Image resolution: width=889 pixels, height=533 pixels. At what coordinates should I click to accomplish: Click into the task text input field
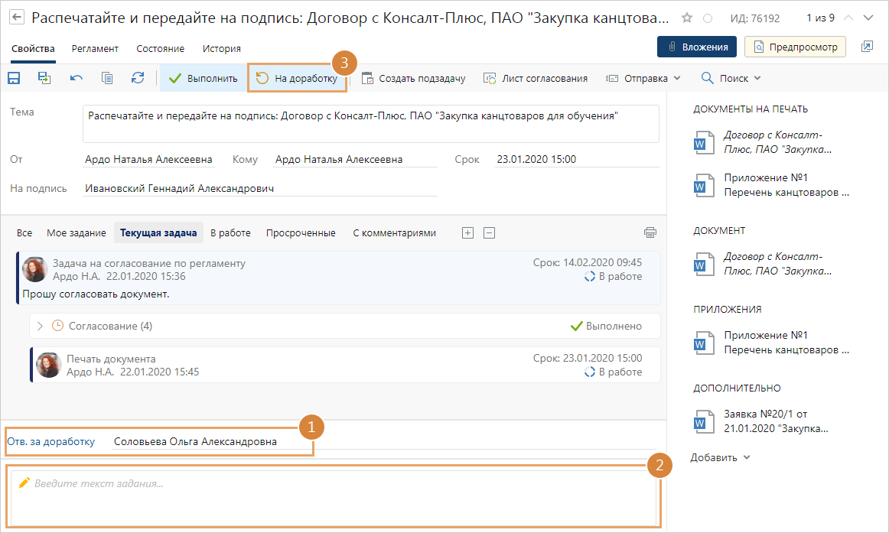click(x=334, y=496)
